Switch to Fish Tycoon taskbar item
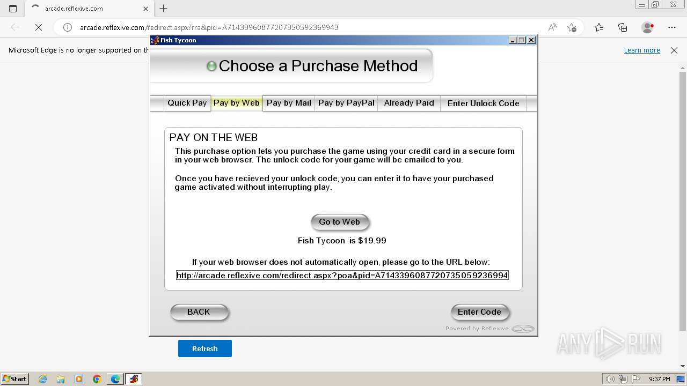Screen dimensions: 687x386 click(x=134, y=379)
